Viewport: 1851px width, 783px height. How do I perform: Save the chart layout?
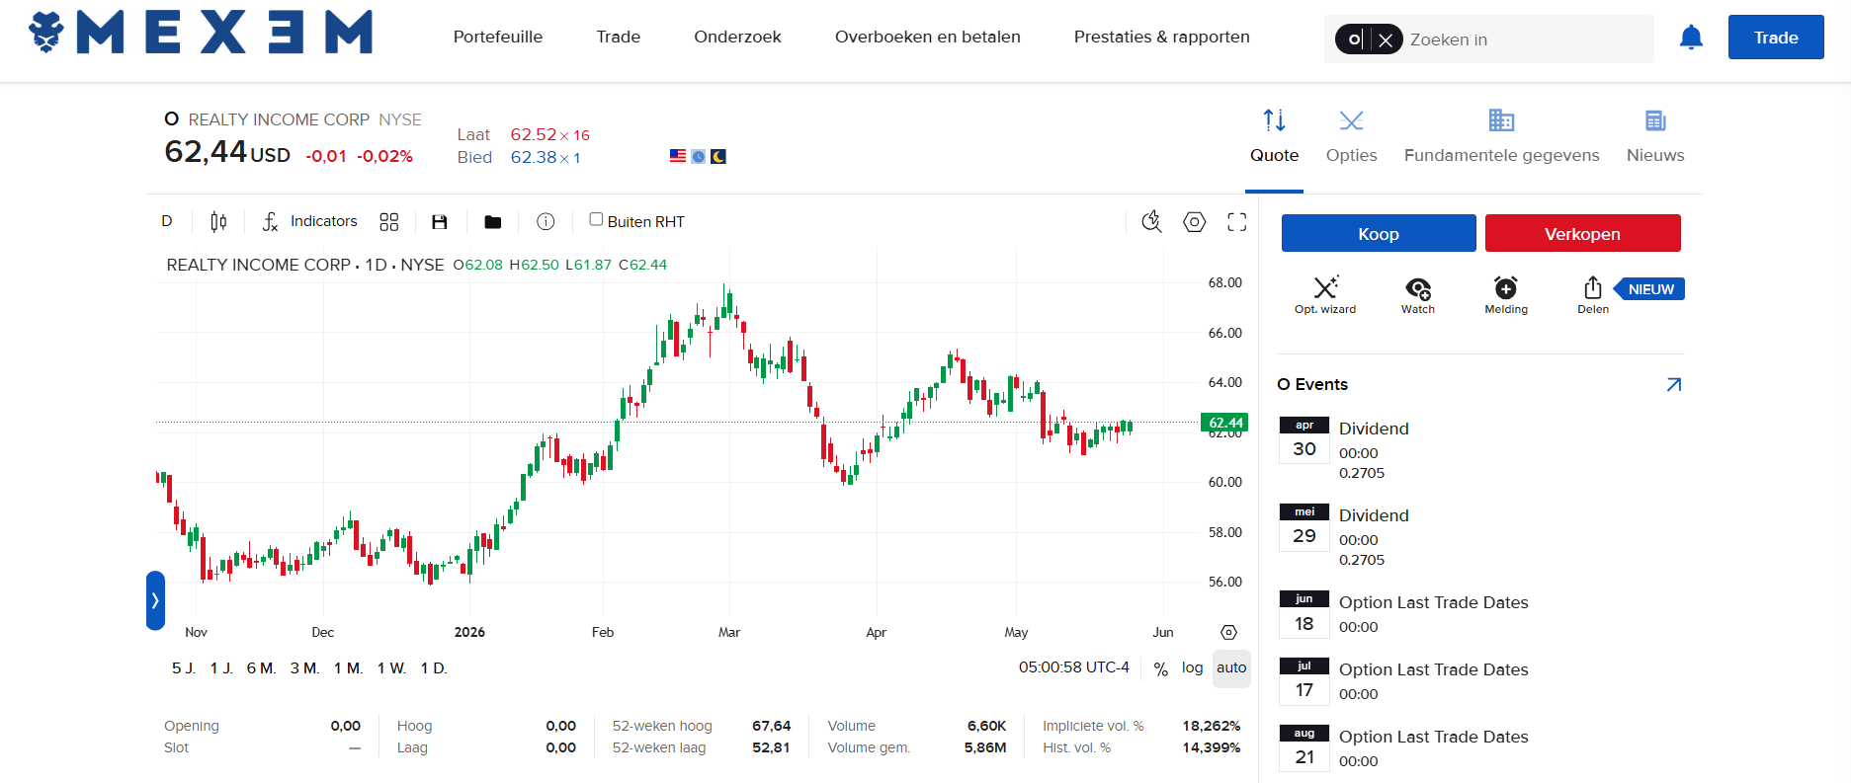[x=440, y=222]
